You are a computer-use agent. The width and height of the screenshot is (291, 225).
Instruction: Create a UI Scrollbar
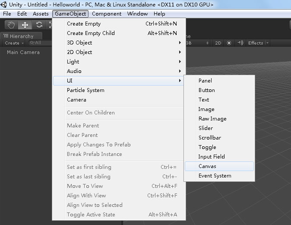(x=219, y=138)
